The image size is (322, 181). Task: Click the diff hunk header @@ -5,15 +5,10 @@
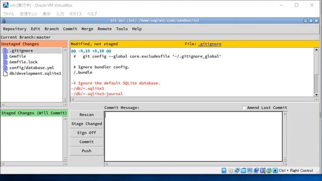pos(91,51)
